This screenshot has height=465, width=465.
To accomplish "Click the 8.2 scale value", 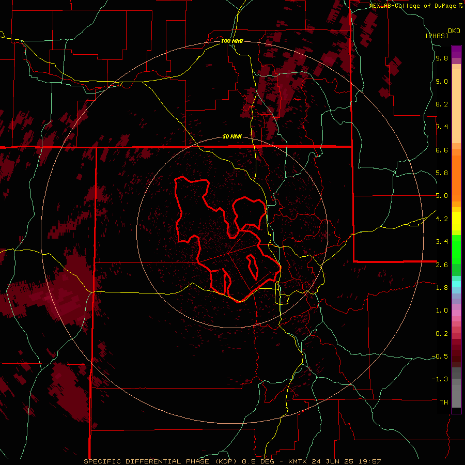I will [x=442, y=104].
